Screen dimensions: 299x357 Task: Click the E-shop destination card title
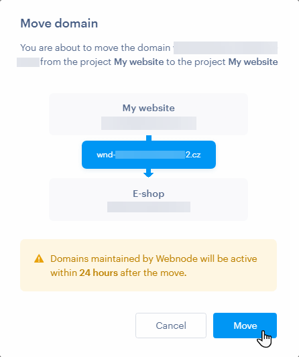[149, 194]
